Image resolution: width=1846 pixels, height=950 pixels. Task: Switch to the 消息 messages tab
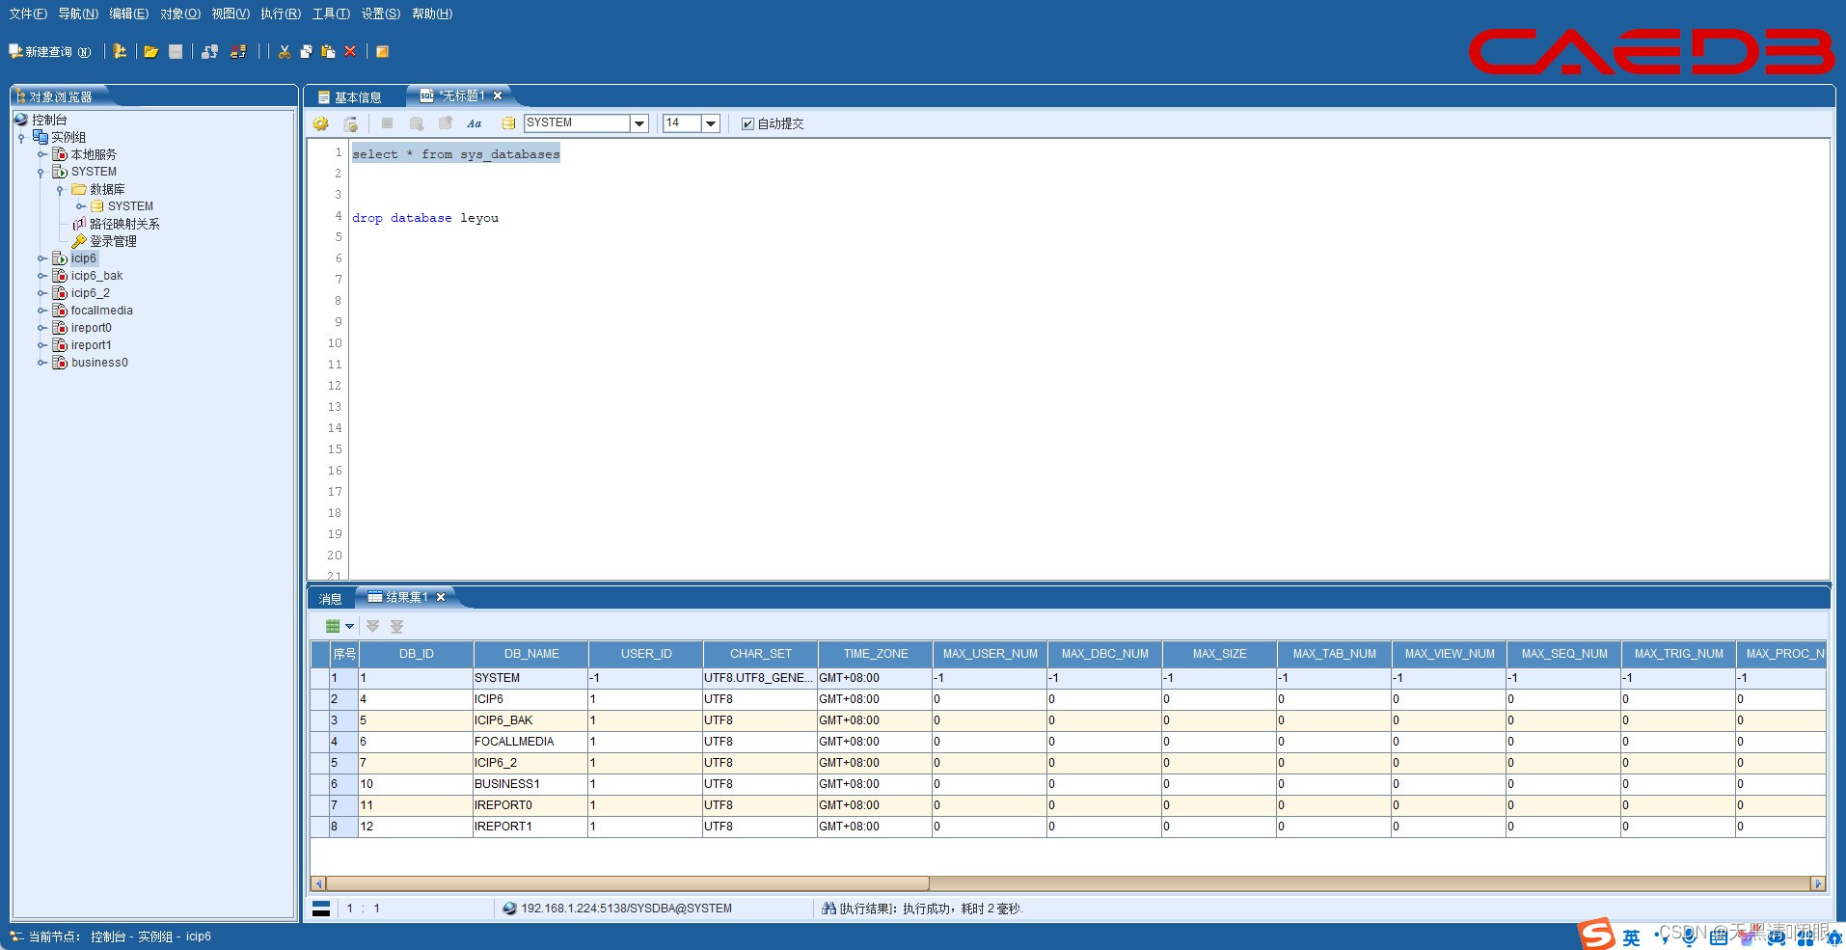(x=331, y=599)
